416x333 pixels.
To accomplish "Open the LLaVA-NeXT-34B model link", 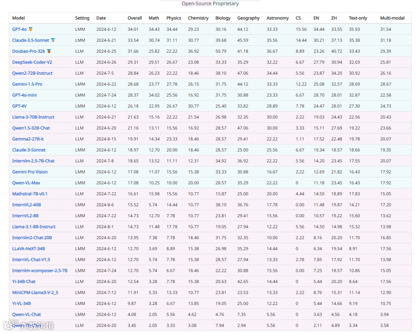I will tap(29, 248).
